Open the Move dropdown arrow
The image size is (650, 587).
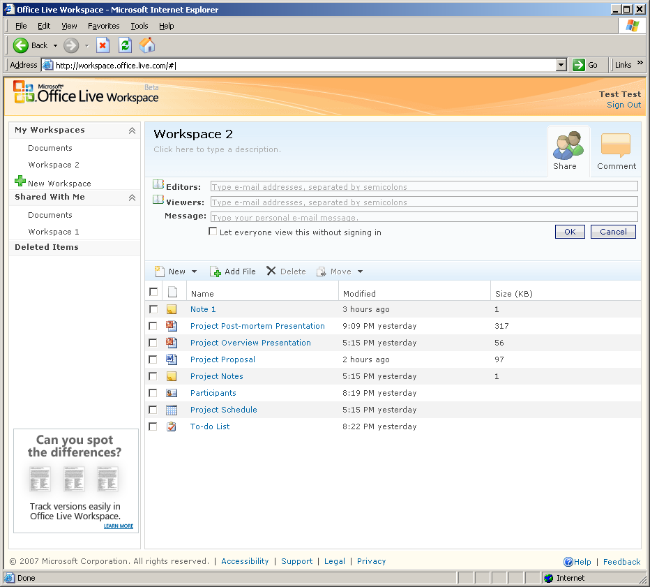point(361,272)
